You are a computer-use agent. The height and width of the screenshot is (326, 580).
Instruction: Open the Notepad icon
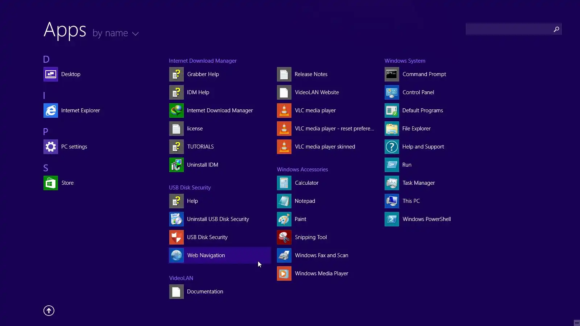[x=284, y=201]
